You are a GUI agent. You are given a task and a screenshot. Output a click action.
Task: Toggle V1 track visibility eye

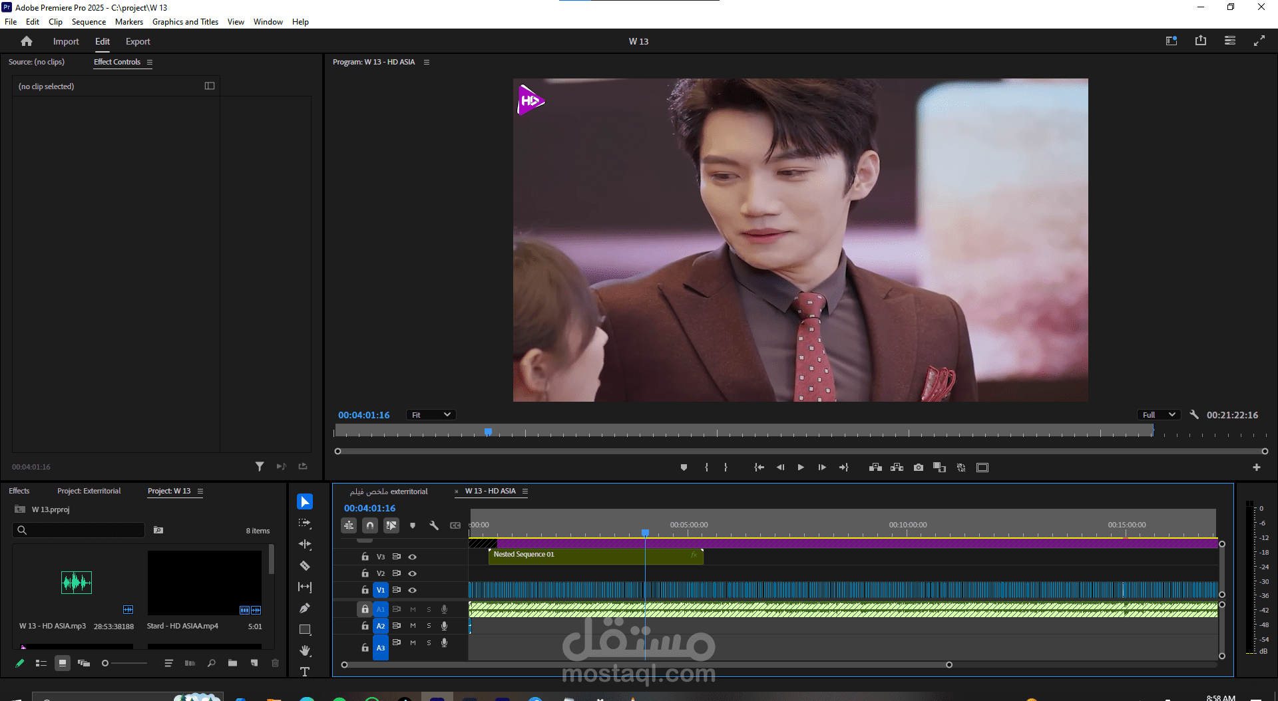click(412, 590)
